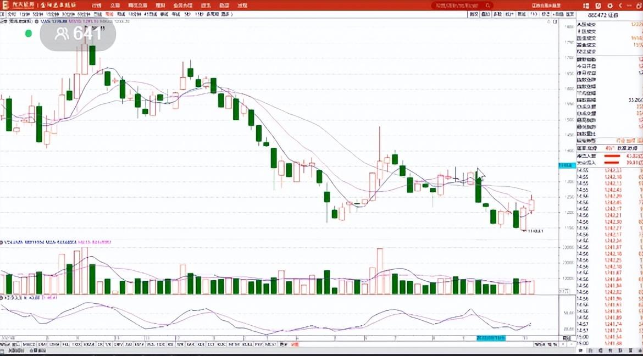
Task: Switch chart to 分时 view
Action: coord(12,14)
